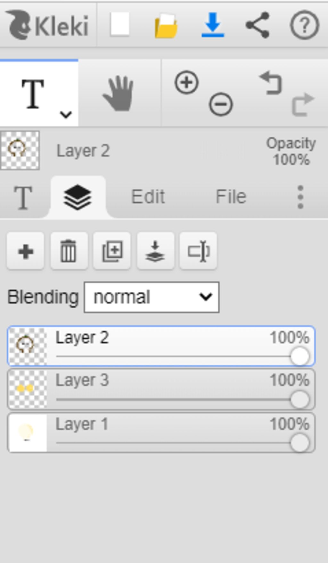The image size is (328, 563).
Task: Duplicate the current layer
Action: (112, 251)
